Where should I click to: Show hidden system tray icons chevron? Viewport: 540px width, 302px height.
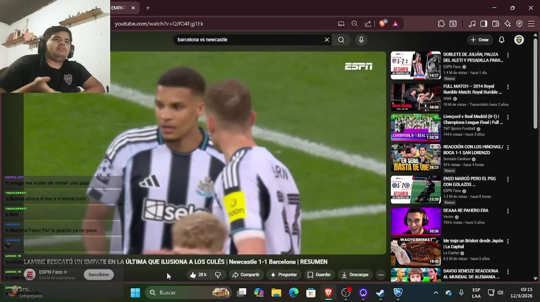point(436,292)
